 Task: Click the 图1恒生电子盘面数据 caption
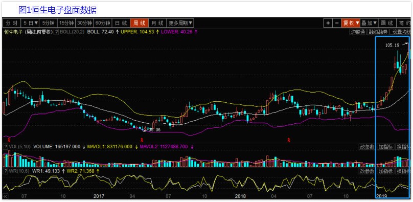pyautogui.click(x=57, y=10)
